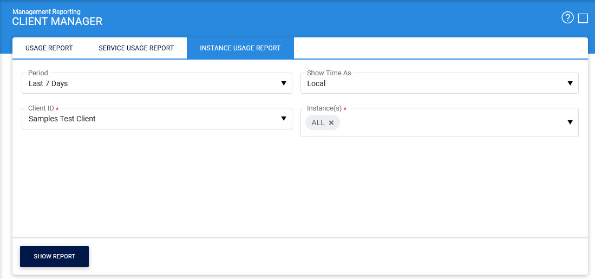
Task: Open the Service Usage Report tab
Action: (x=136, y=48)
